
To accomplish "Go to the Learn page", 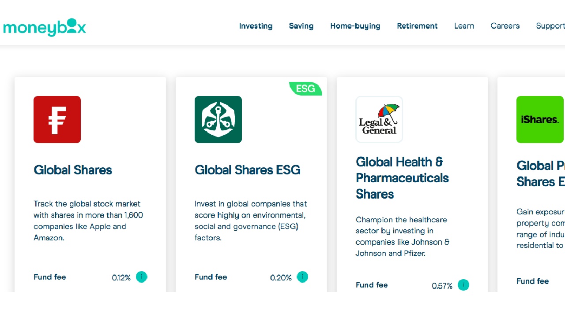I will 464,26.
